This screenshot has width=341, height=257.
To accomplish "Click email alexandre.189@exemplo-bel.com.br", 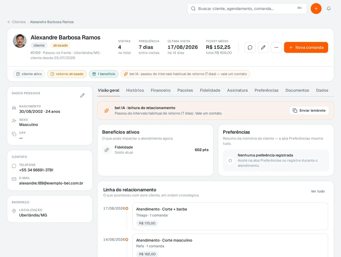I will [51, 183].
